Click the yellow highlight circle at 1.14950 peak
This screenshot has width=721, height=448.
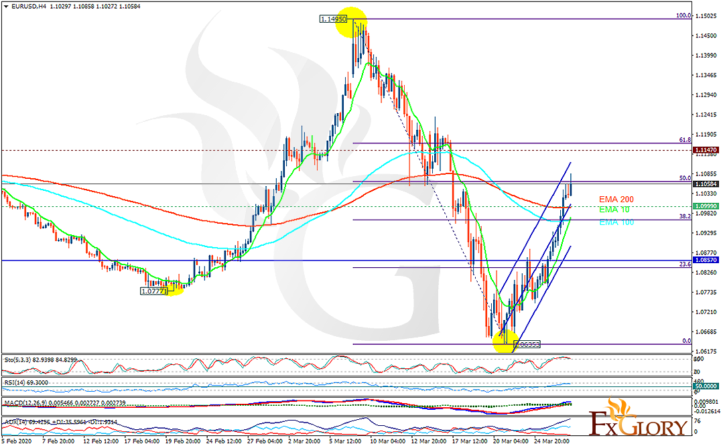click(351, 22)
